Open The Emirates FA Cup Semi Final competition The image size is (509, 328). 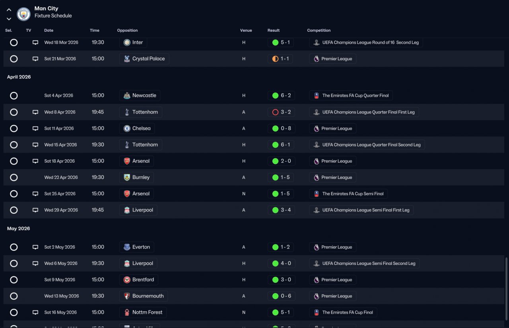point(348,194)
